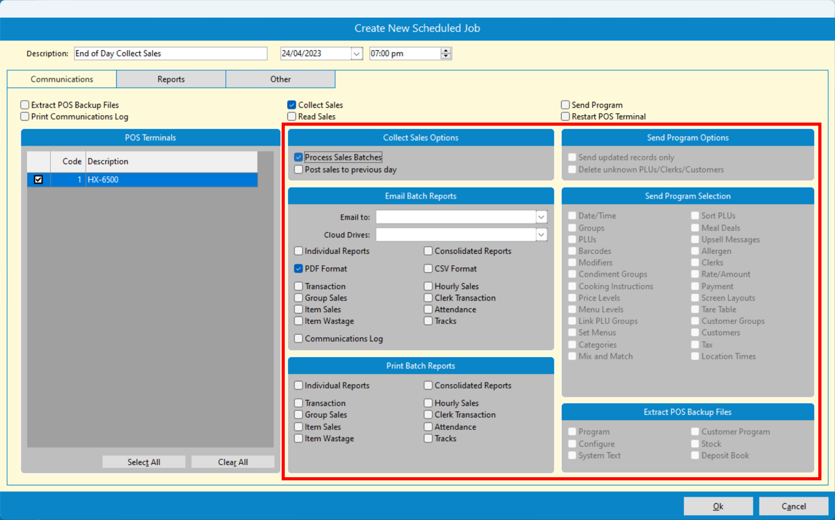The width and height of the screenshot is (835, 520).
Task: Confirm the job with Ok button
Action: point(718,506)
